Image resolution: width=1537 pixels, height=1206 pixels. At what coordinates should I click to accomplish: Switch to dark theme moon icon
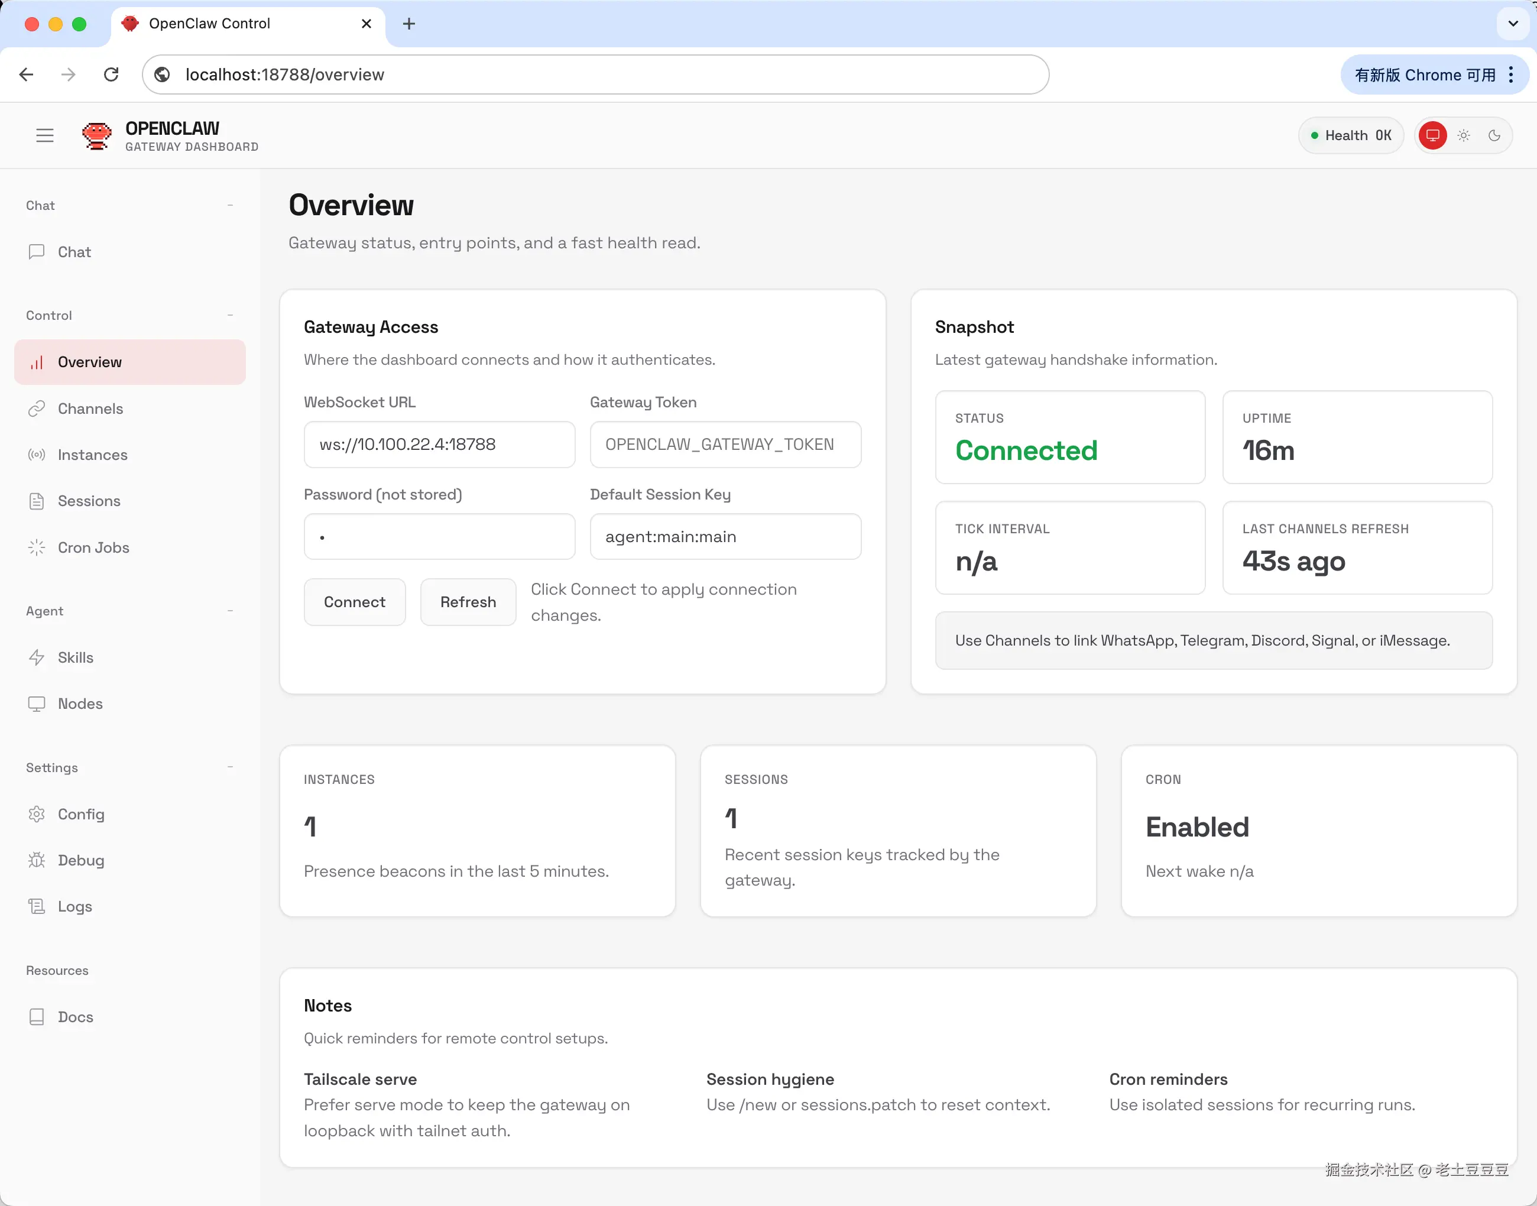1494,135
